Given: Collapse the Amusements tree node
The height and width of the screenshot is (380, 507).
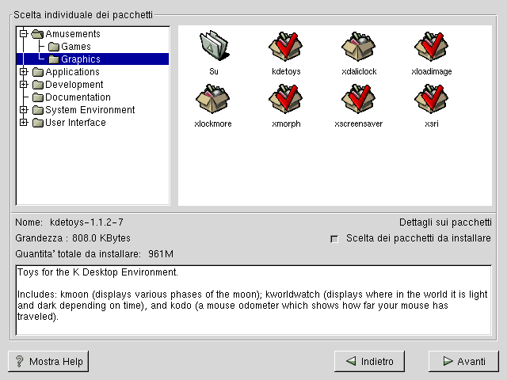Looking at the screenshot, I should pyautogui.click(x=24, y=34).
